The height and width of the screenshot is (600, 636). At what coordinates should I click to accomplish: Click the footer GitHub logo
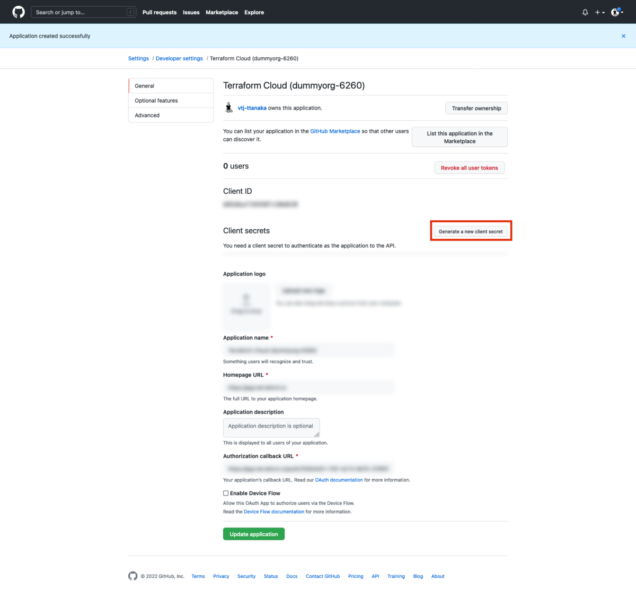click(x=132, y=576)
